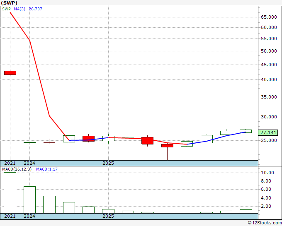Click the 65.000 price axis label

[269, 17]
